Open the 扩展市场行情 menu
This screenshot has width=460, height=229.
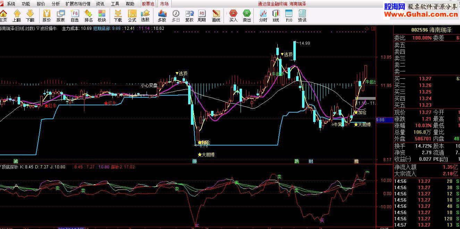(x=78, y=4)
